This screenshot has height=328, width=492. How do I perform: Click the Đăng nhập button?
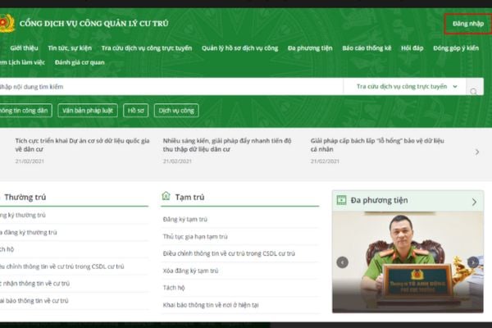click(x=468, y=24)
